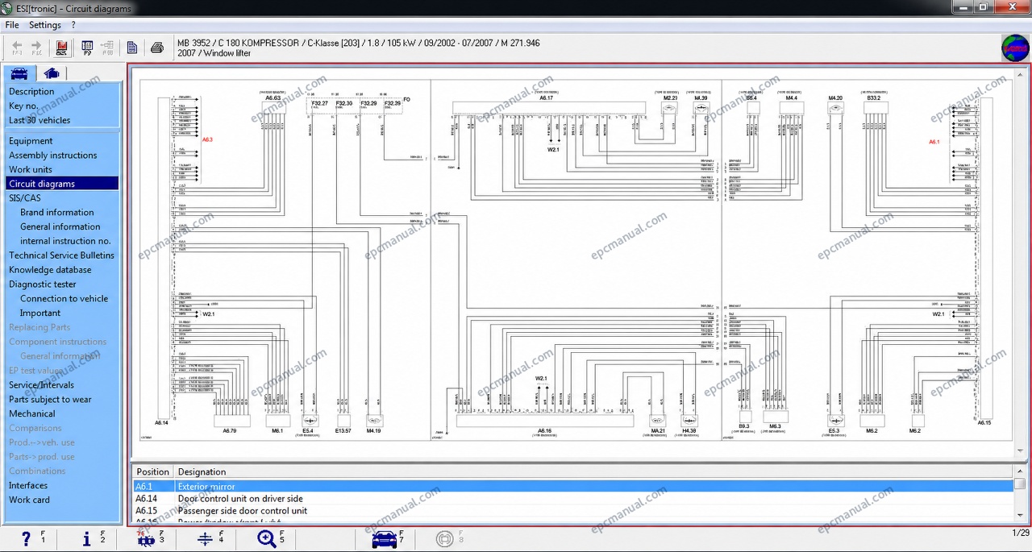The width and height of the screenshot is (1032, 552).
Task: Open the File menu
Action: click(x=12, y=25)
